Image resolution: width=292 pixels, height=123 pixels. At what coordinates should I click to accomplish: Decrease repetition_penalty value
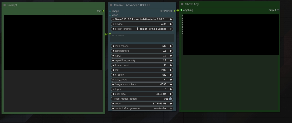[x=113, y=60]
